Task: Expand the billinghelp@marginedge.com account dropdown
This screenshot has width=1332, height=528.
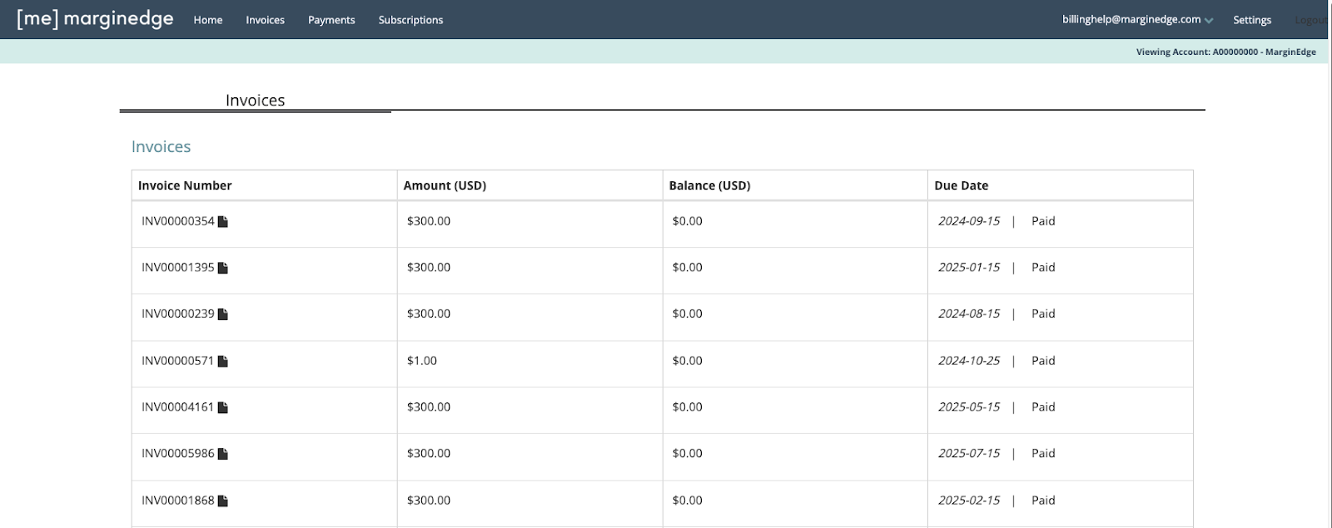Action: click(1137, 20)
